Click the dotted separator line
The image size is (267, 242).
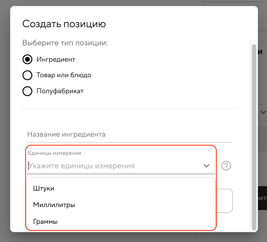point(129,109)
